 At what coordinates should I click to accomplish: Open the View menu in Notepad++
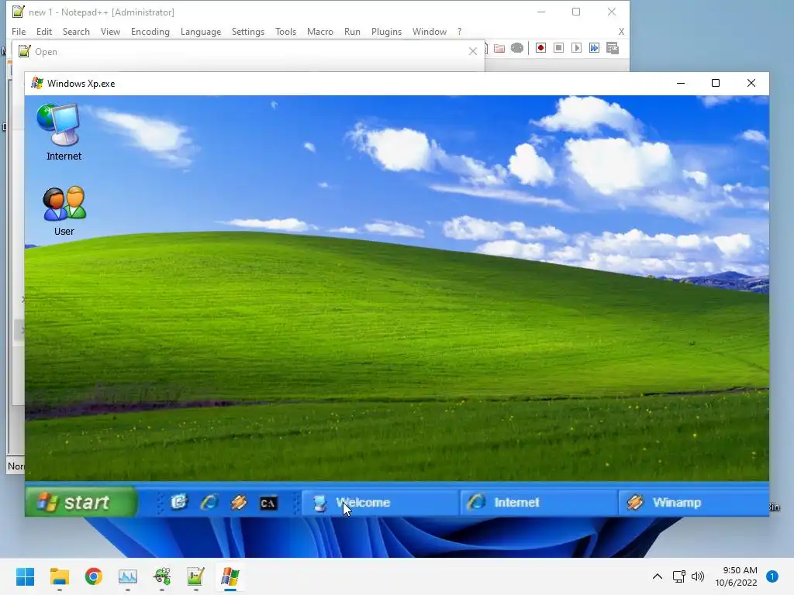(x=110, y=31)
